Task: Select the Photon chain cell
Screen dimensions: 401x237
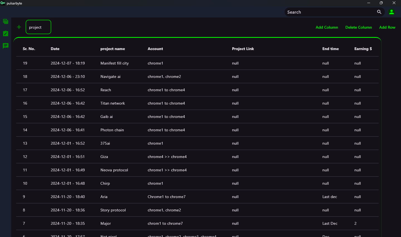Action: 112,130
